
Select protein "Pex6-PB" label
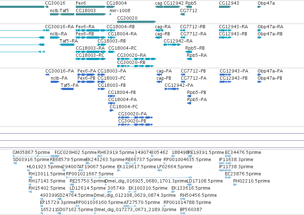pos(86,78)
